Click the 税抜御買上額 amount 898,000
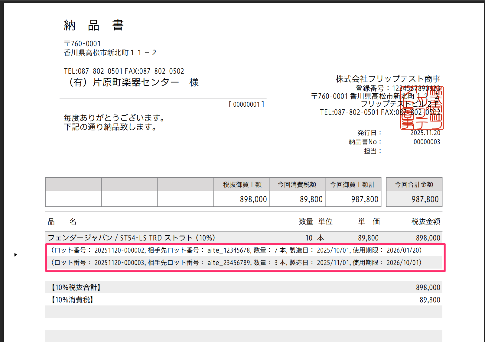Viewport: 485px width, 342px height. pos(253,199)
